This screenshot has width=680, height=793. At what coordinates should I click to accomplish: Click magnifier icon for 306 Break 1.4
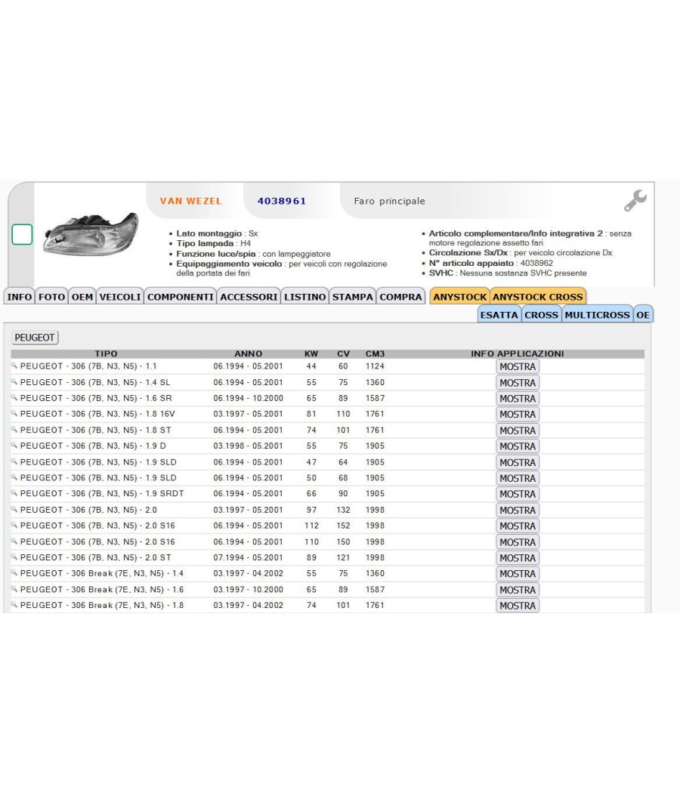click(x=14, y=572)
